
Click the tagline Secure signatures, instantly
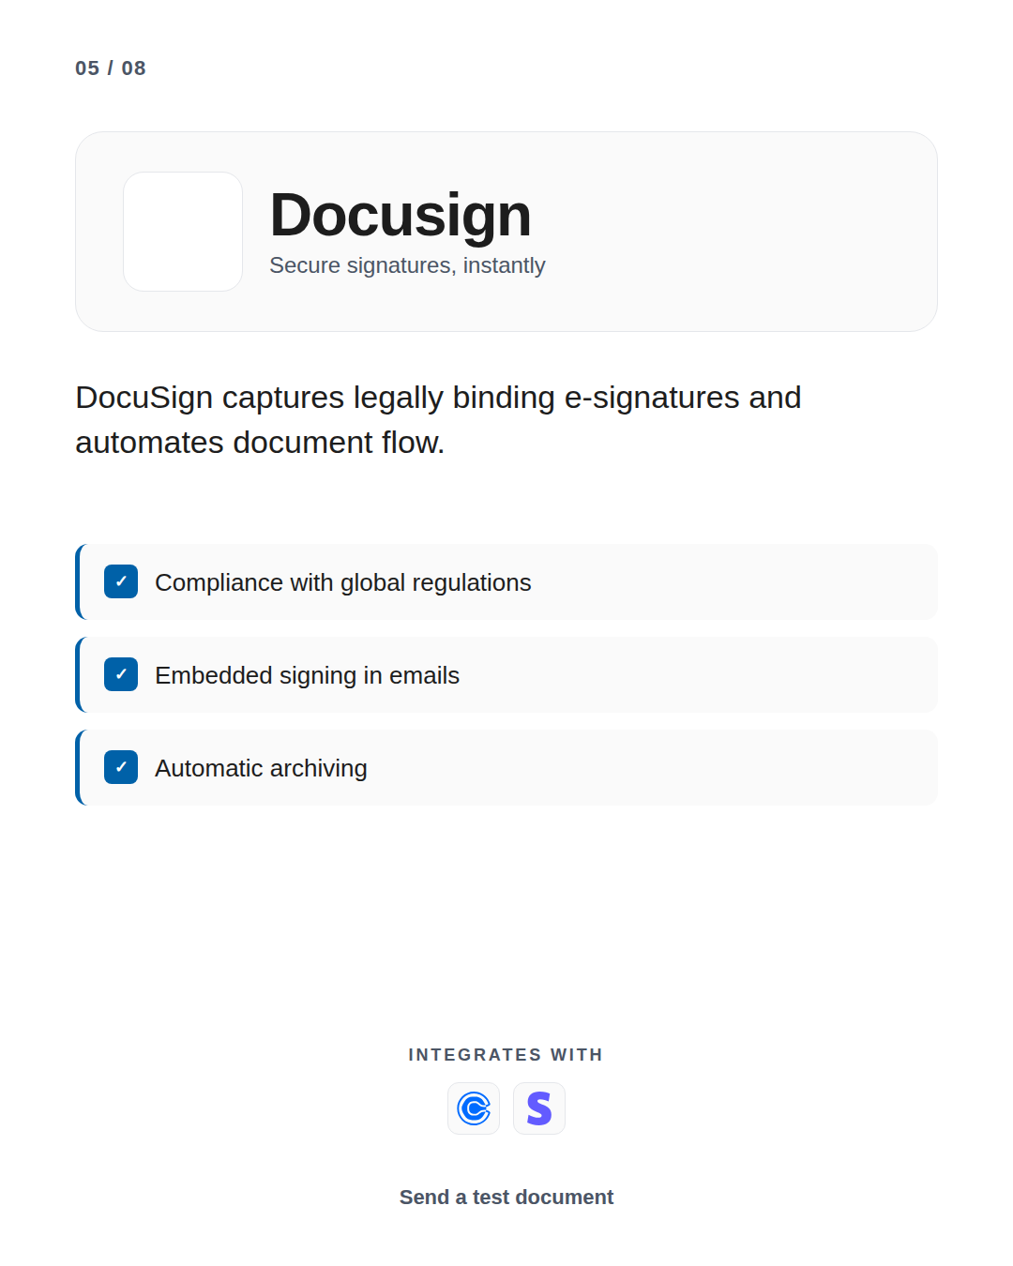(407, 265)
